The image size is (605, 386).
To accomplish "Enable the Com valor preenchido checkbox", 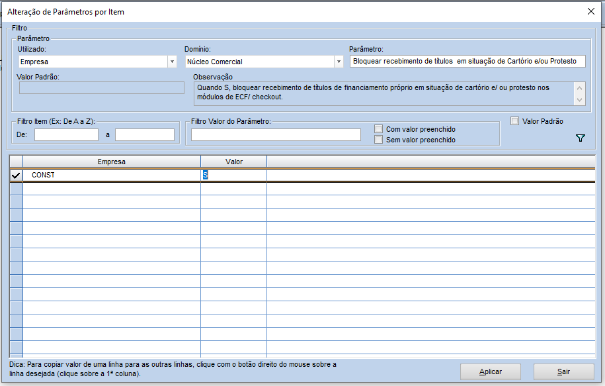I will (379, 129).
